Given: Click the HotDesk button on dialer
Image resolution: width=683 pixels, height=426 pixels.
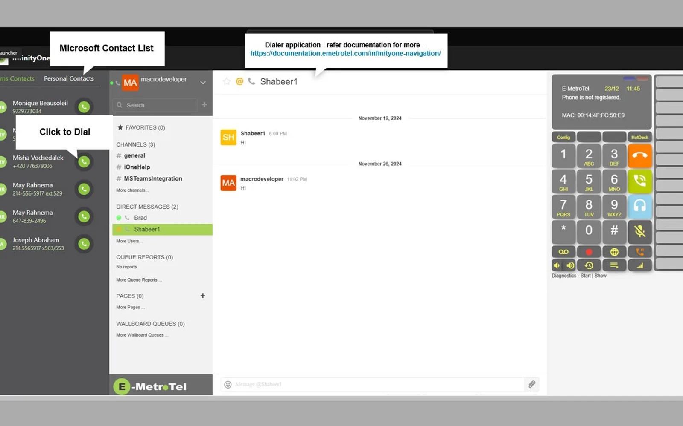Looking at the screenshot, I should pos(639,137).
